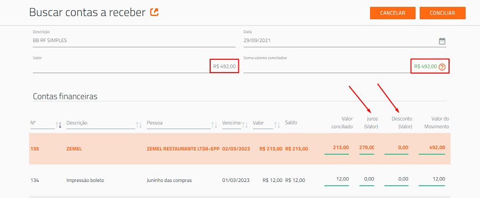This screenshot has height=198, width=480.
Task: Sort by Valor column arrows
Action: [x=277, y=125]
